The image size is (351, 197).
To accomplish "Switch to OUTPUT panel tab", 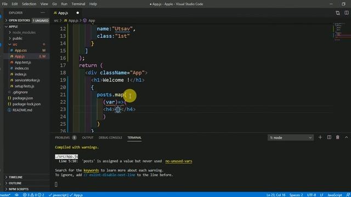I will tap(88, 137).
